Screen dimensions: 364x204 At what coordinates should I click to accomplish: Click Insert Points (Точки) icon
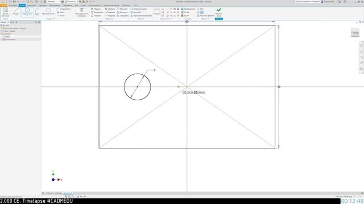pyautogui.click(x=182, y=12)
